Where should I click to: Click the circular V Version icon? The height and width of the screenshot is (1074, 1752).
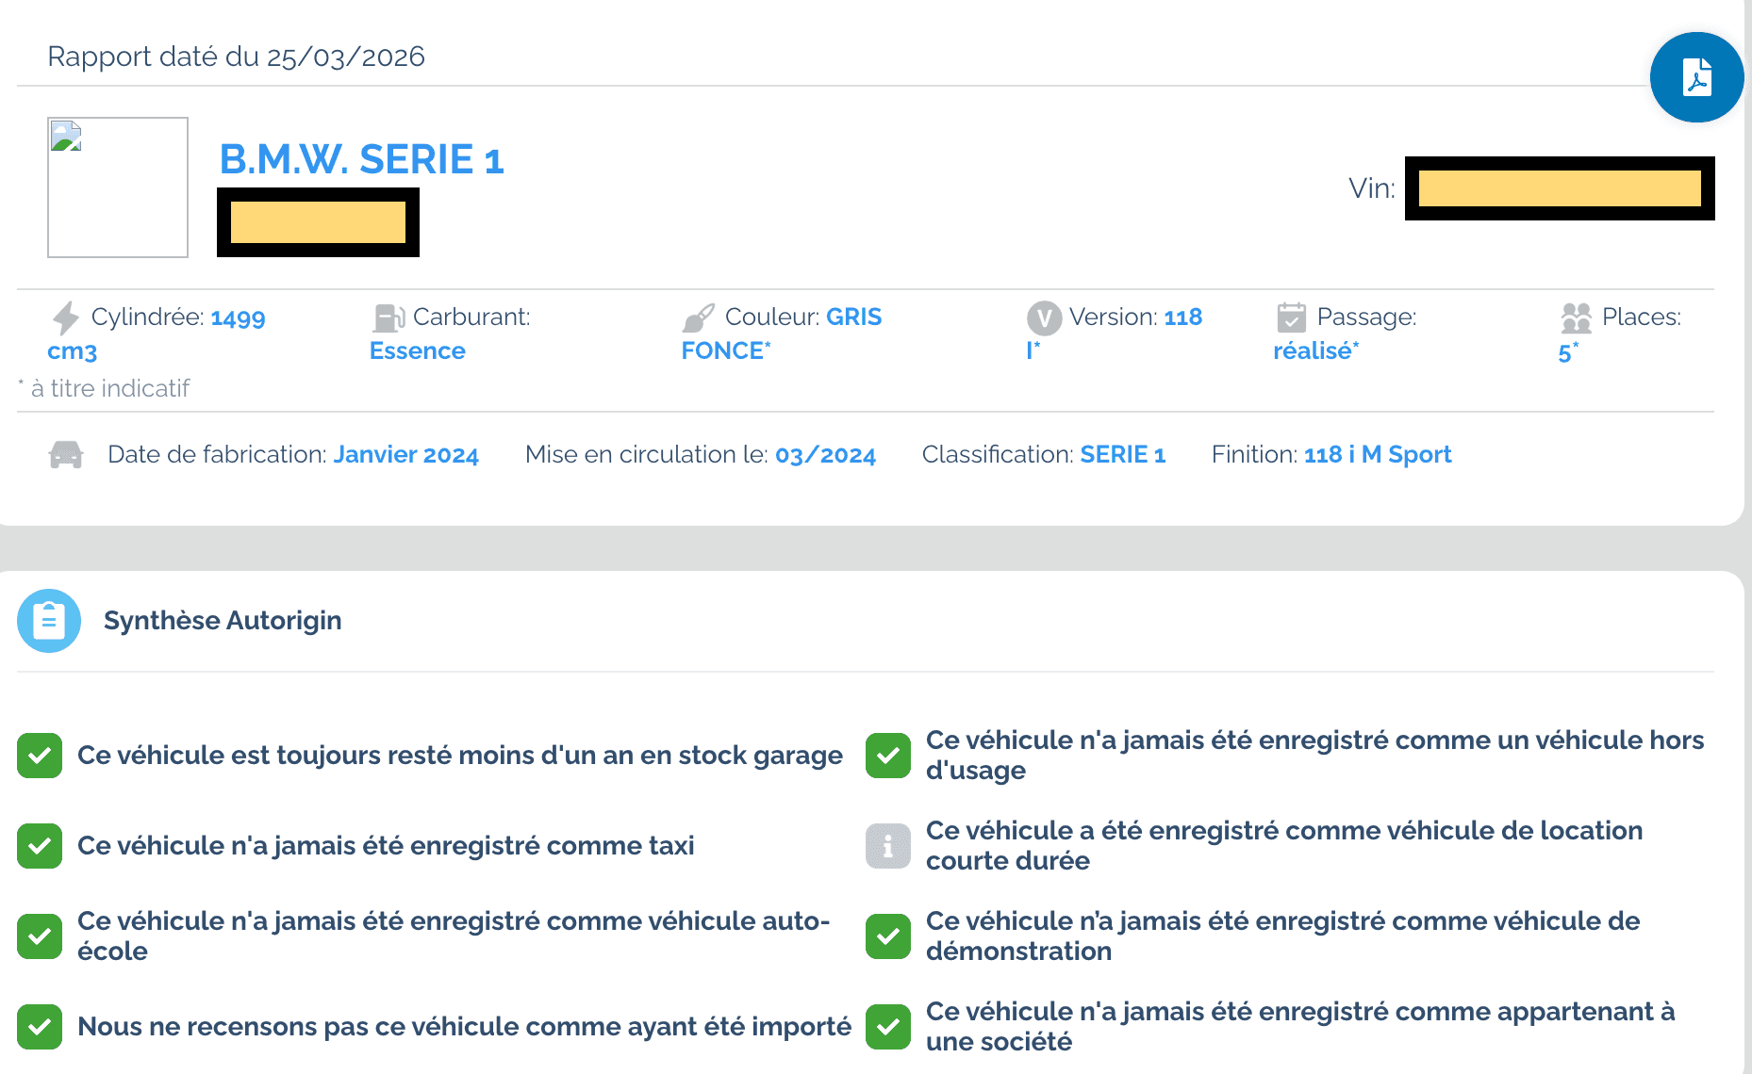pyautogui.click(x=1043, y=318)
